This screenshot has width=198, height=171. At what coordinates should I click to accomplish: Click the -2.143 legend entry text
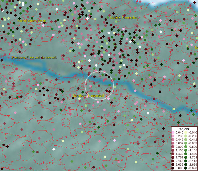click(x=193, y=161)
